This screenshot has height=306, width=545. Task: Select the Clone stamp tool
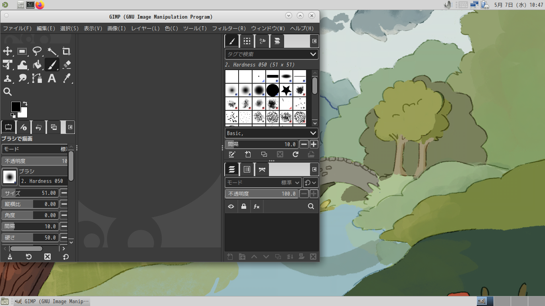pos(8,78)
